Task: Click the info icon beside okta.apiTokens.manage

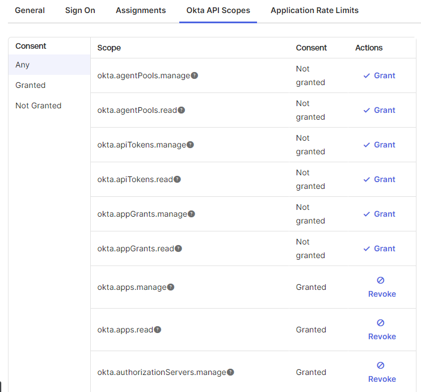Action: pyautogui.click(x=191, y=145)
